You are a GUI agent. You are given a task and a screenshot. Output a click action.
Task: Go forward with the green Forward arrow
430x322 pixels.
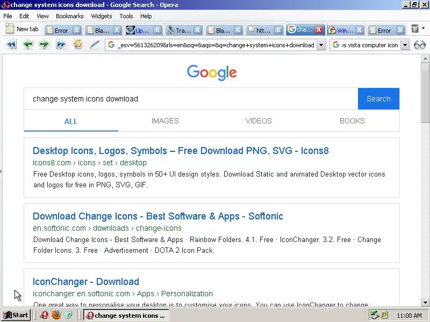(44, 44)
